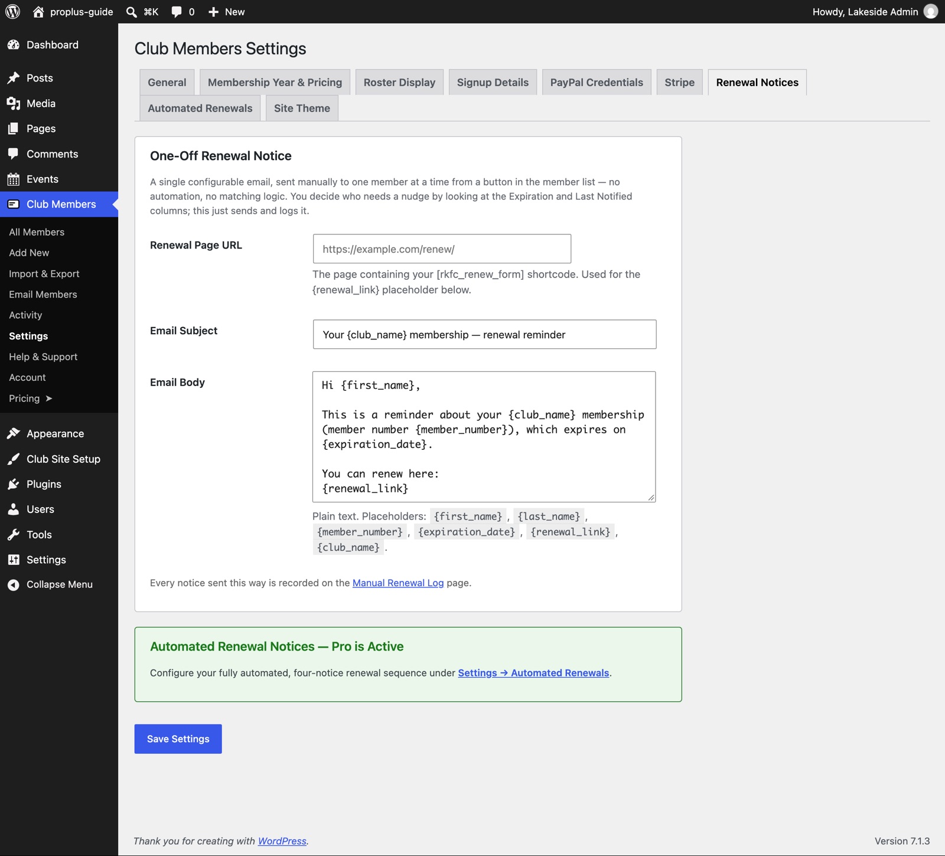Focus the Renewal Page URL field
Image resolution: width=945 pixels, height=856 pixels.
point(442,249)
